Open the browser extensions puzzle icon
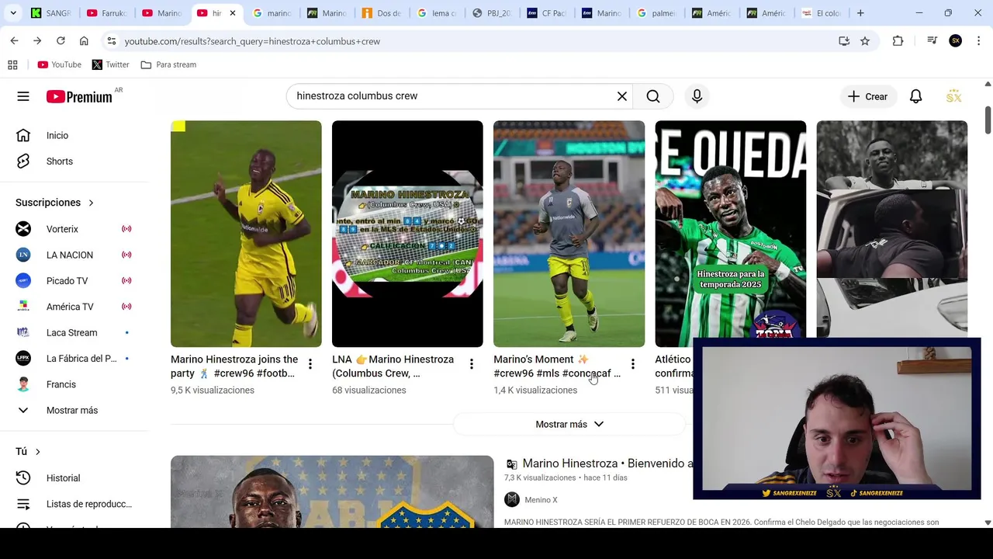Screen dimensions: 993x559 point(898,41)
